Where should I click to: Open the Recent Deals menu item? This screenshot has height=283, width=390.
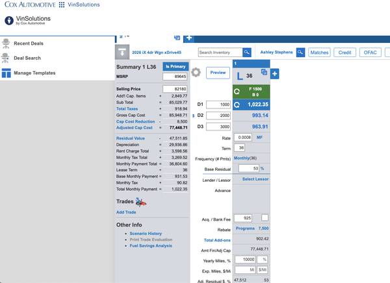click(x=29, y=43)
